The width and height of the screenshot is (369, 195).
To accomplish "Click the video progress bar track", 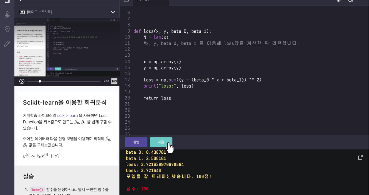I will [64, 81].
